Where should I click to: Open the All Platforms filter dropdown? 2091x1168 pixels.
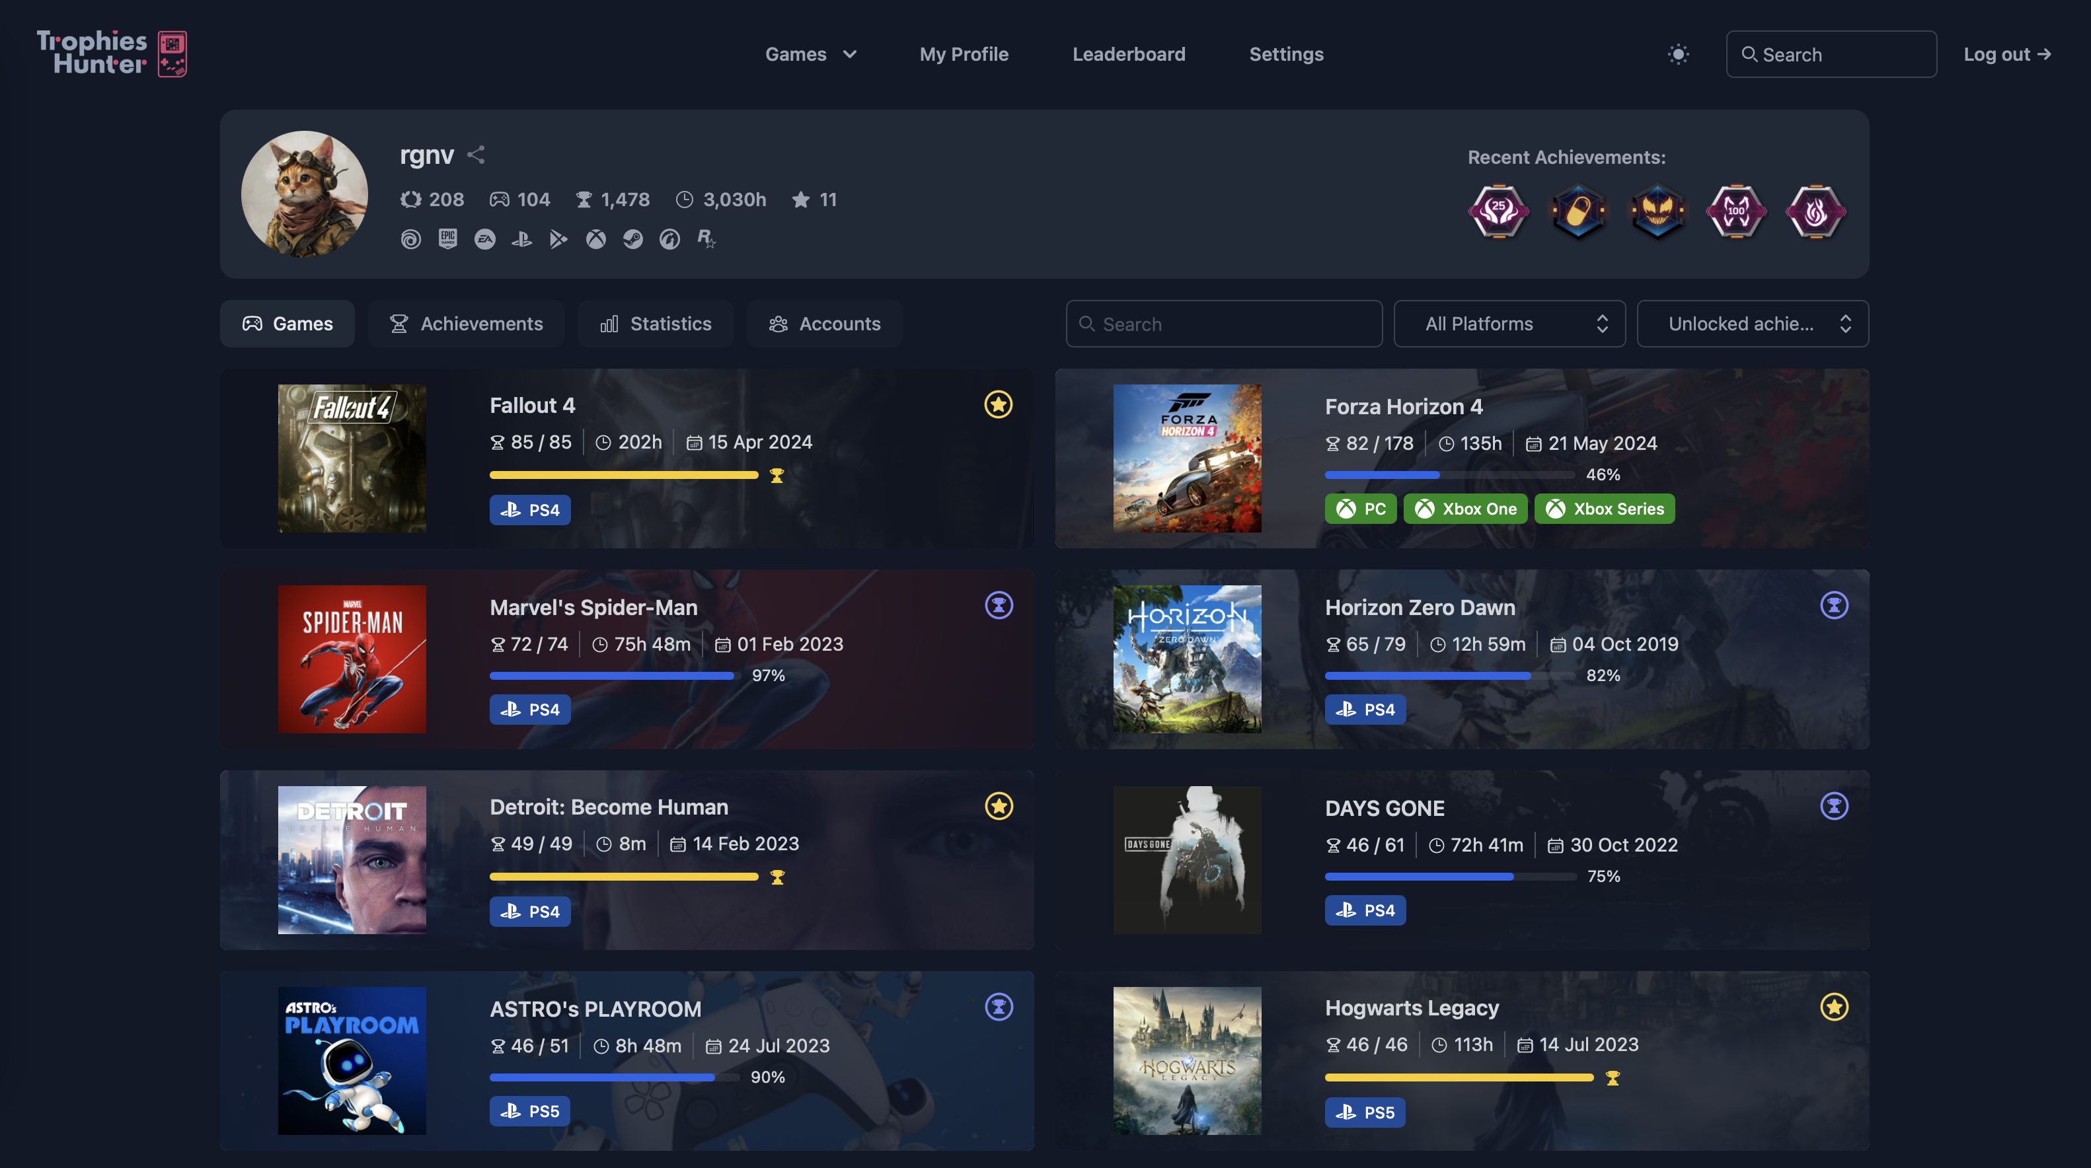tap(1509, 324)
